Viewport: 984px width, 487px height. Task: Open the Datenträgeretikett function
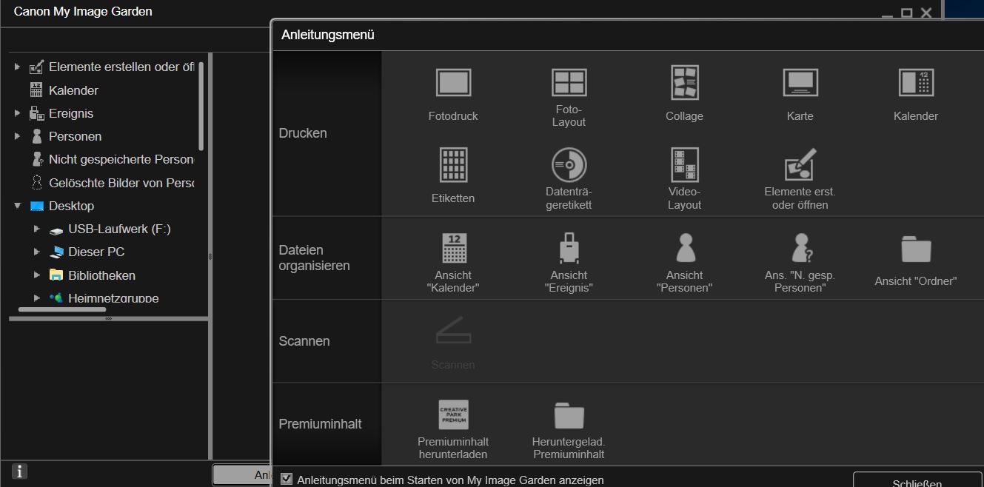click(568, 164)
